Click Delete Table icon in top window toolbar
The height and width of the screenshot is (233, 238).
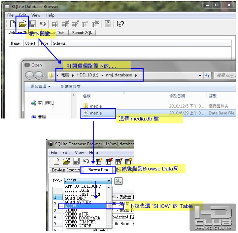(x=65, y=24)
